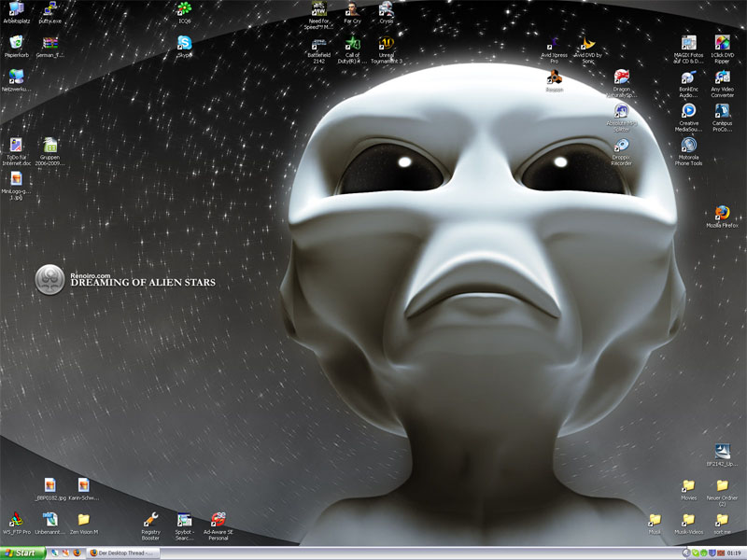Switch to Der Desktop Thread taskbar window
Image resolution: width=747 pixels, height=560 pixels.
point(123,553)
